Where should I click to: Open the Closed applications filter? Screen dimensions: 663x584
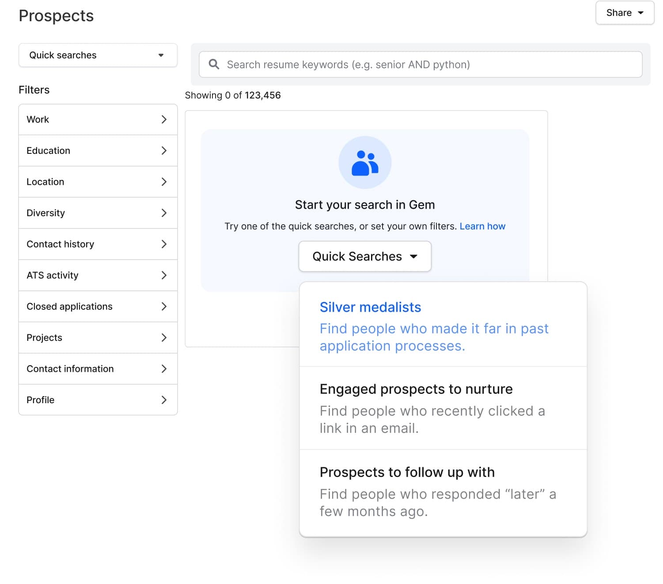98,306
